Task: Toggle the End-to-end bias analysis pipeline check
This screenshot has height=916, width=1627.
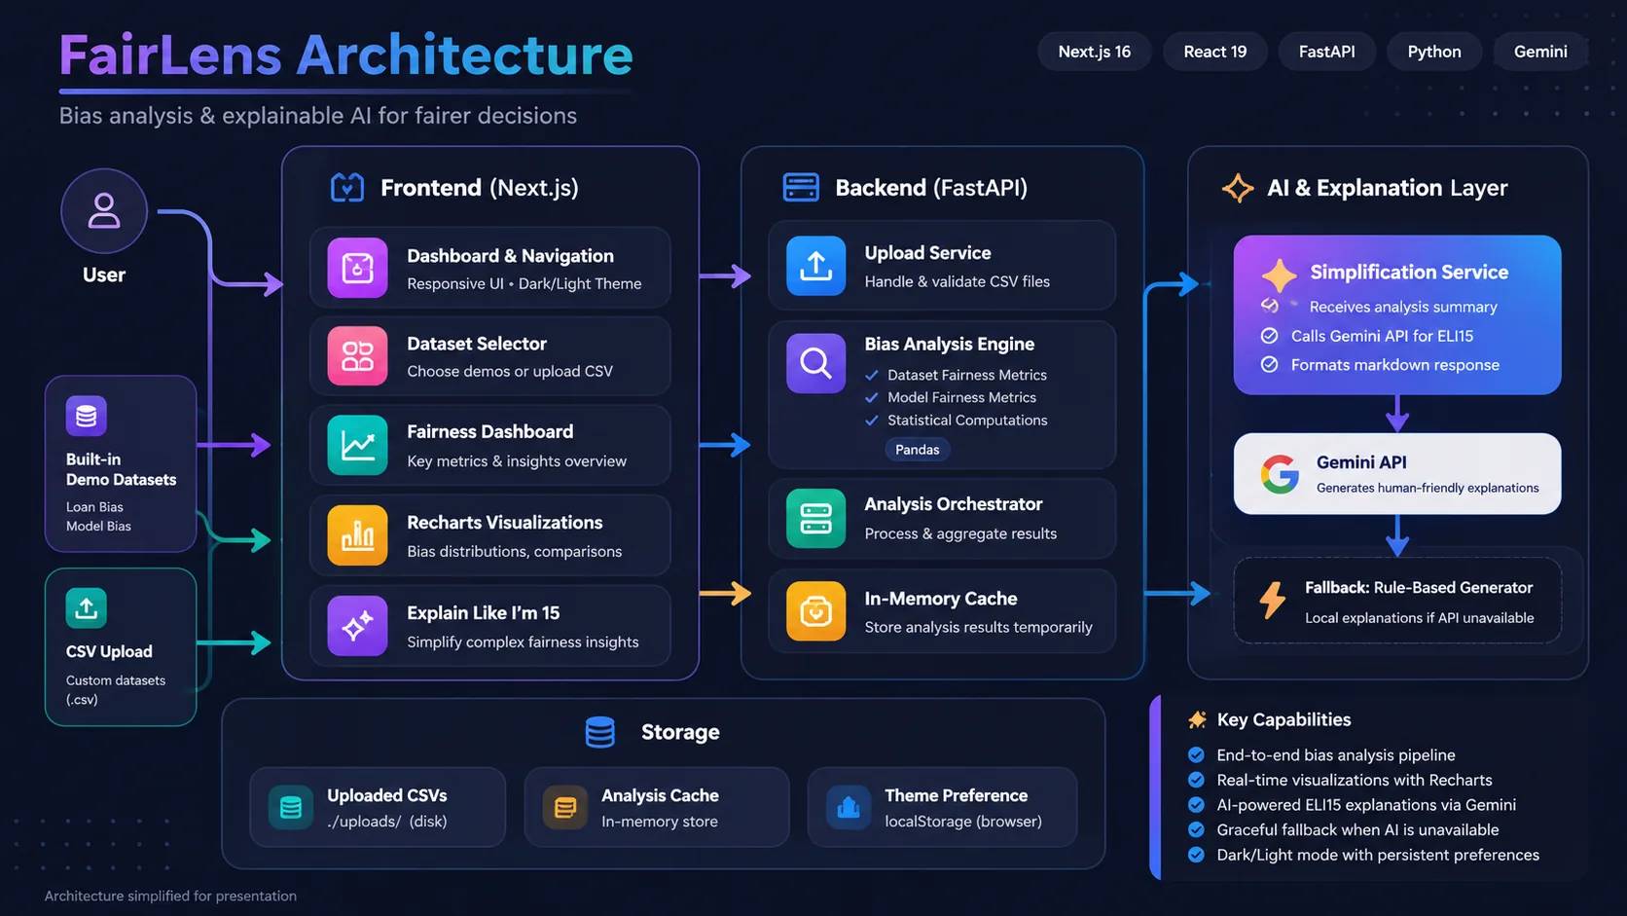Action: (1197, 754)
